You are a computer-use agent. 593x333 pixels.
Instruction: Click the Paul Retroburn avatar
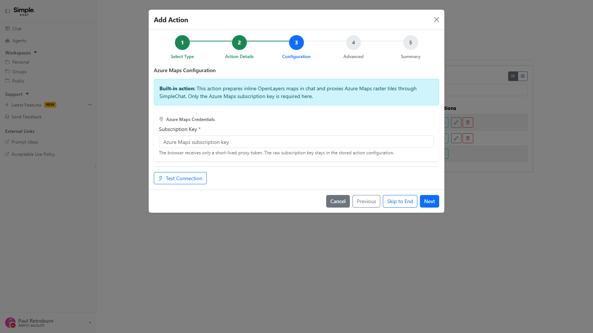[x=10, y=323]
